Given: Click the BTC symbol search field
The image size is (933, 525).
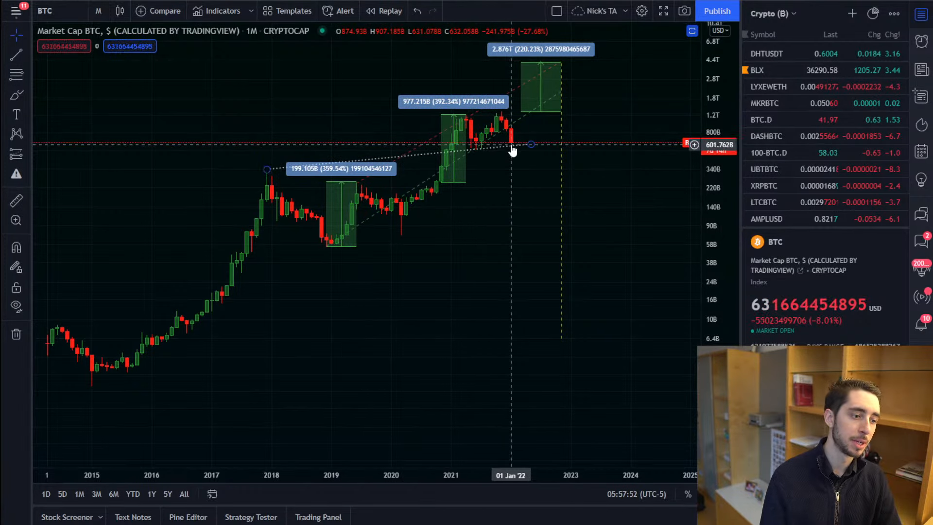Looking at the screenshot, I should 61,11.
